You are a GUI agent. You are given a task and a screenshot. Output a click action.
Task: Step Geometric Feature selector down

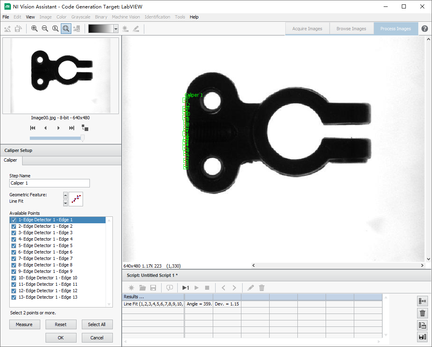tap(66, 203)
